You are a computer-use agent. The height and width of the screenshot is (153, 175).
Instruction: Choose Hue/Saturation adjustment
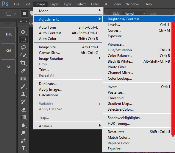[x=137, y=50]
